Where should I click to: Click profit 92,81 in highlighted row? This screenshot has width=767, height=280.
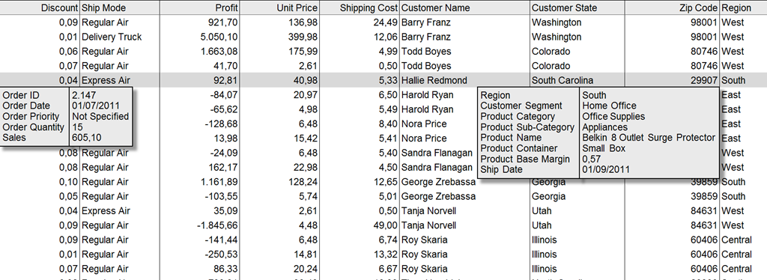tap(226, 80)
